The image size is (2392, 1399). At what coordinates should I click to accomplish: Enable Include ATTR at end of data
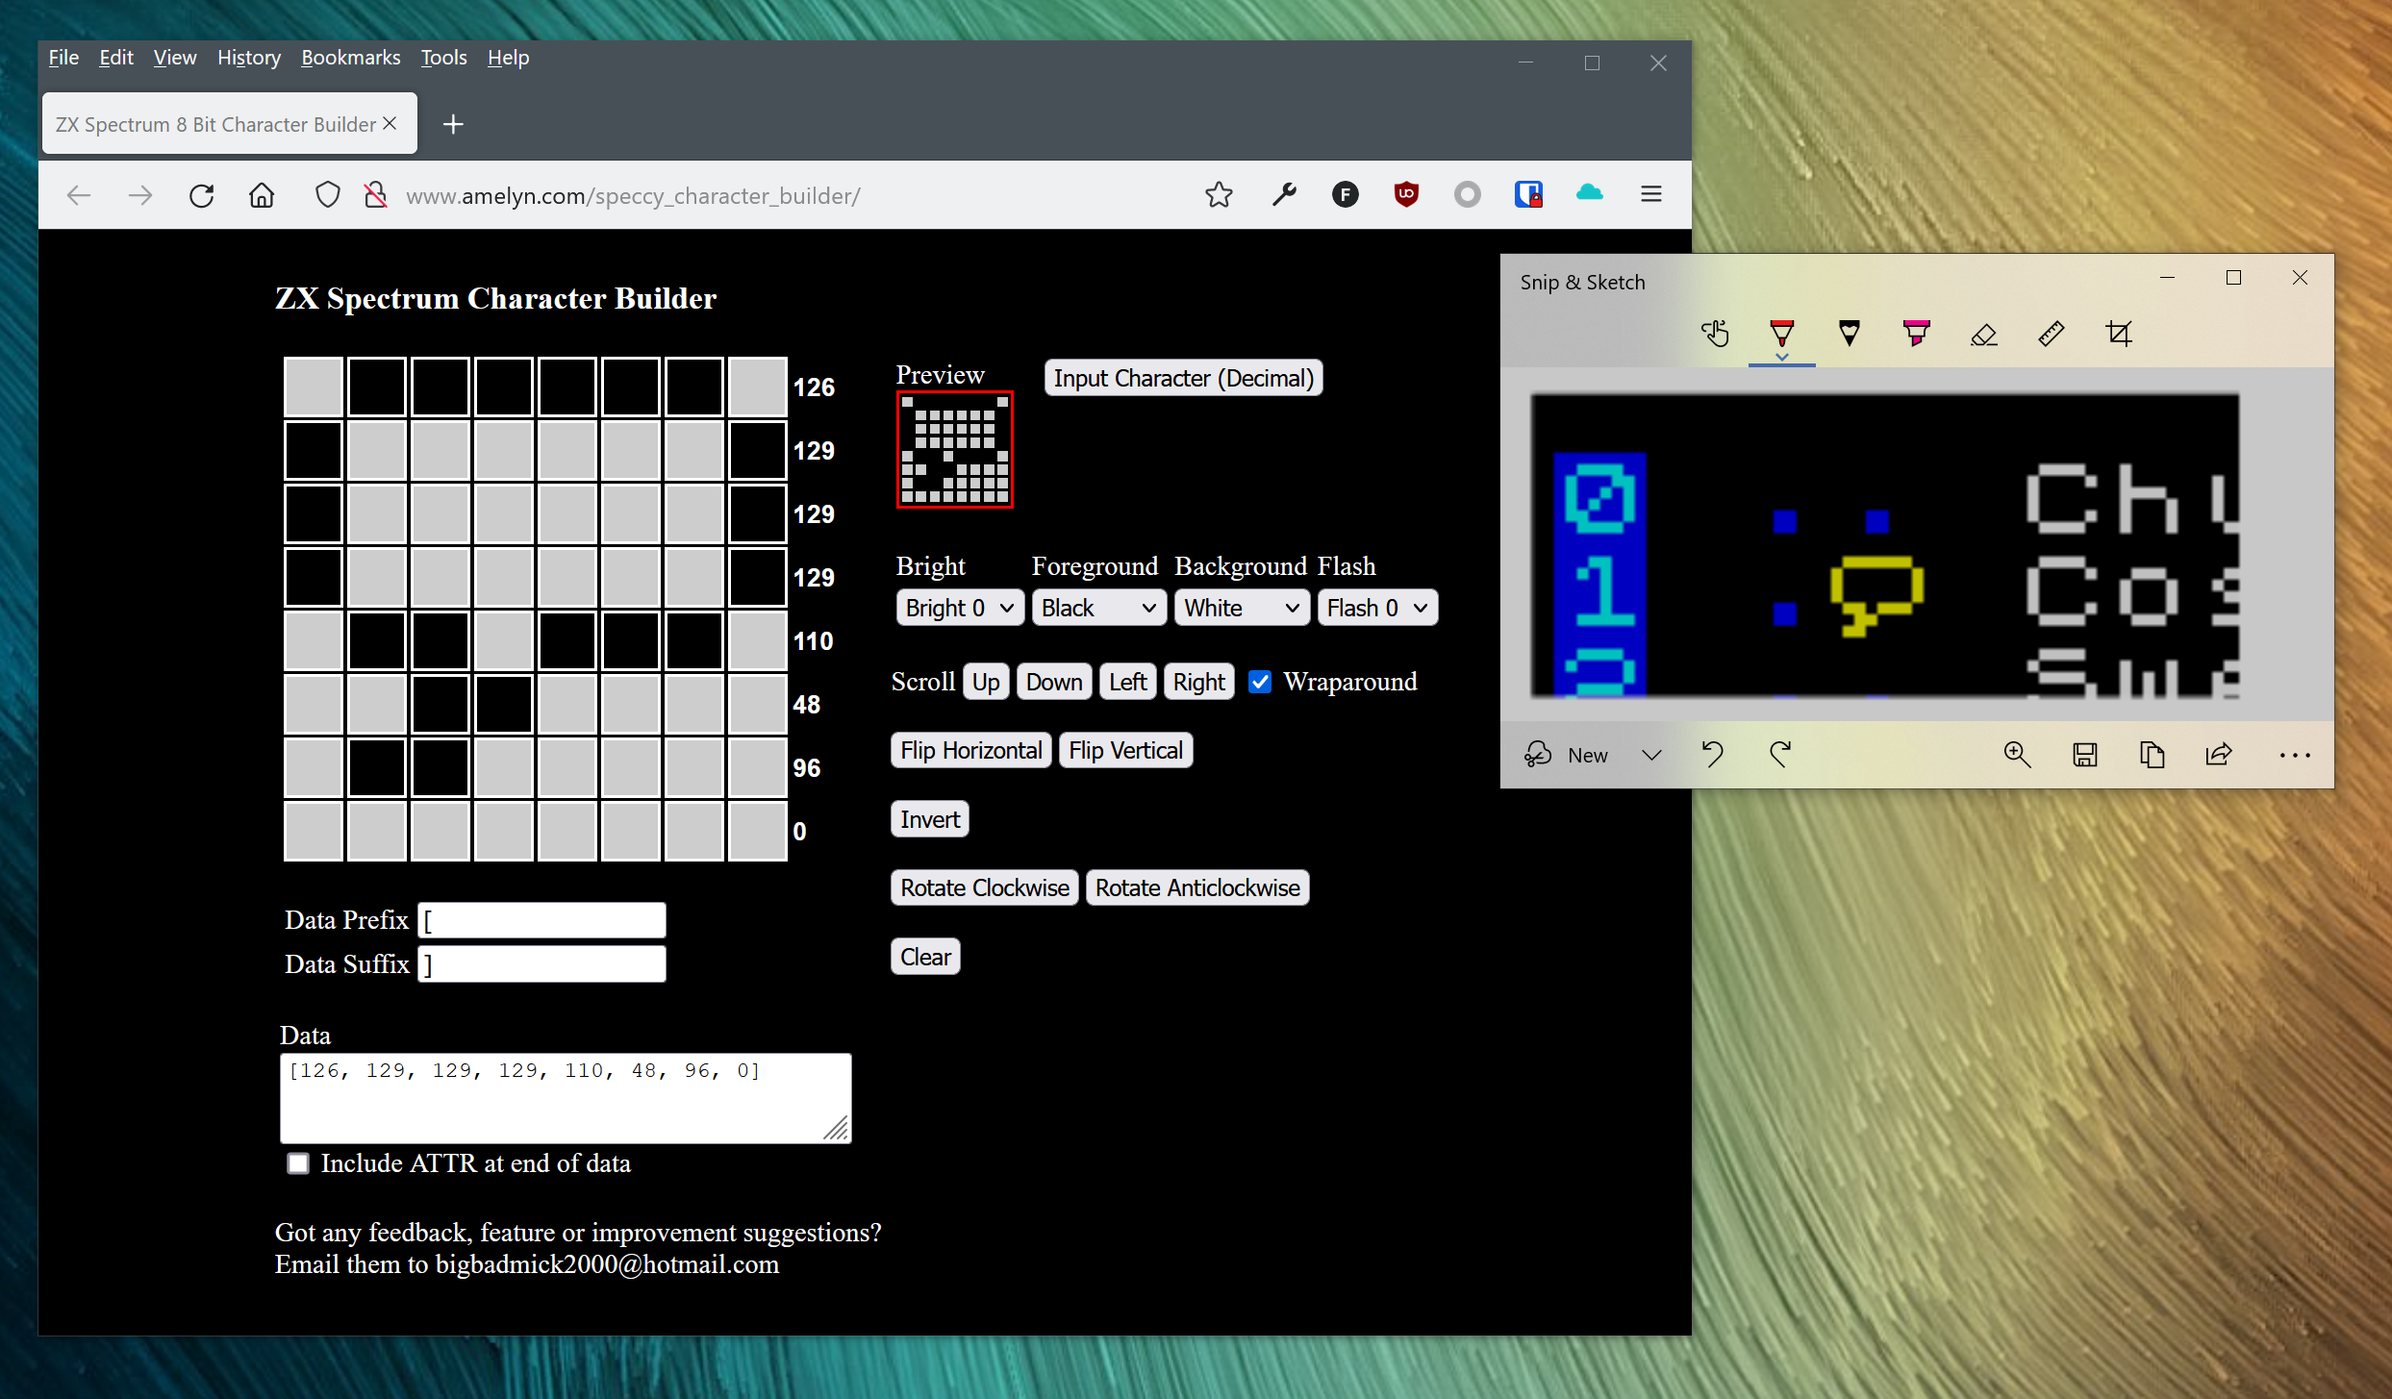[298, 1163]
